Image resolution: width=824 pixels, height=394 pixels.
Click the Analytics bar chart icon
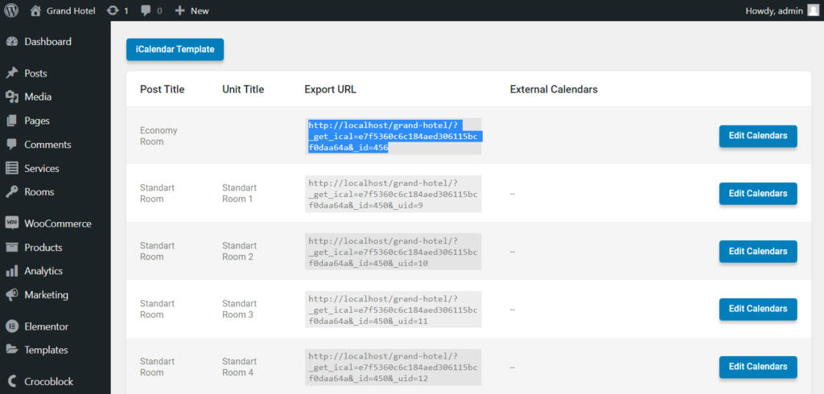(12, 271)
